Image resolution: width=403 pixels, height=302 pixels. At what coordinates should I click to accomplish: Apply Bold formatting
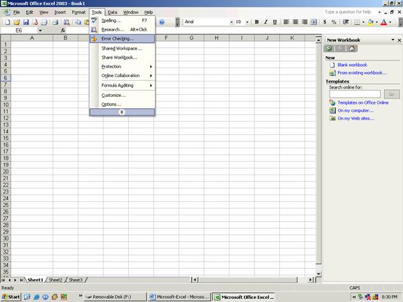coord(256,22)
